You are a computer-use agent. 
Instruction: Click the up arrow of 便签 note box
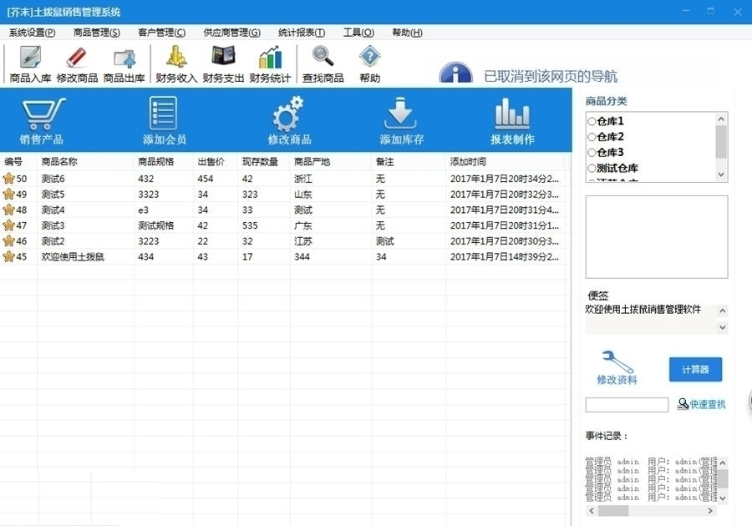(x=722, y=311)
